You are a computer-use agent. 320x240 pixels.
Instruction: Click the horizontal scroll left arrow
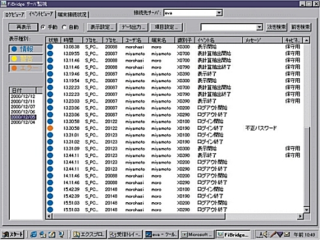49,216
